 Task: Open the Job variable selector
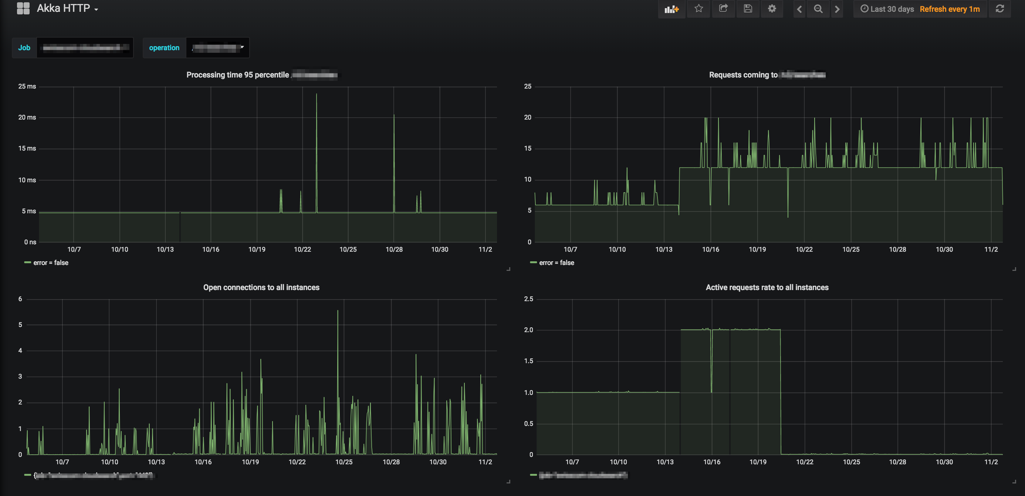pyautogui.click(x=85, y=48)
